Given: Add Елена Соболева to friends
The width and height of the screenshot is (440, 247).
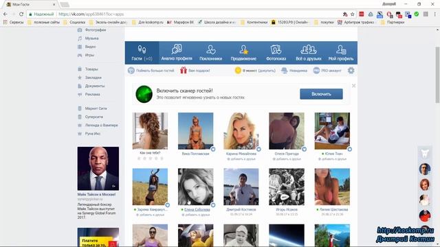Looking at the screenshot, I should (x=195, y=215).
